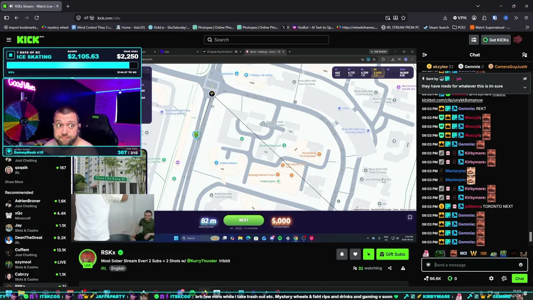Open browser account profile icon

click(474, 18)
